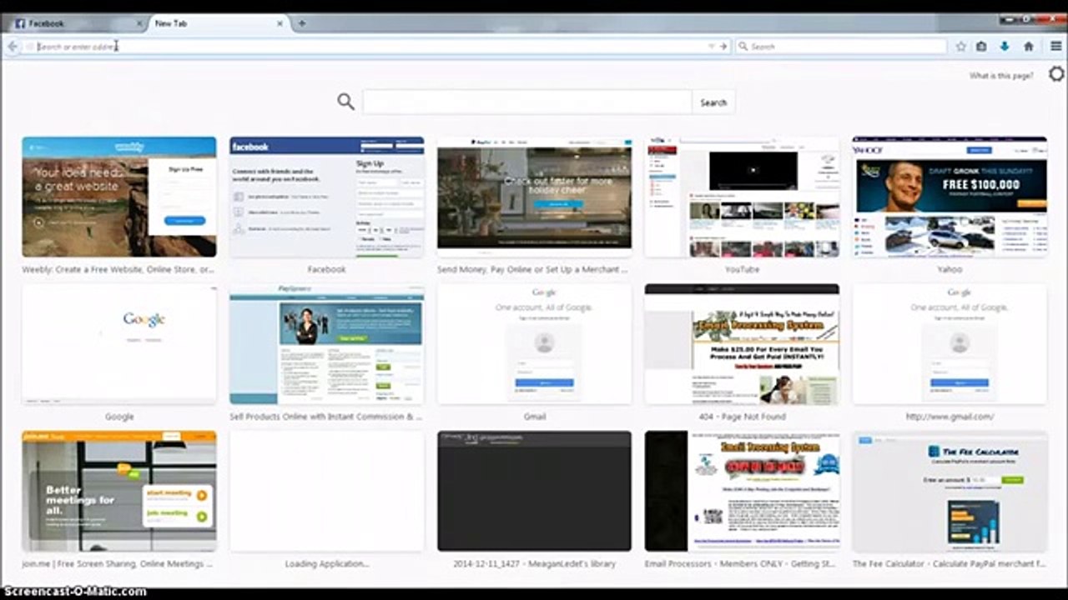The width and height of the screenshot is (1068, 600).
Task: Click the central page search input
Action: click(527, 102)
